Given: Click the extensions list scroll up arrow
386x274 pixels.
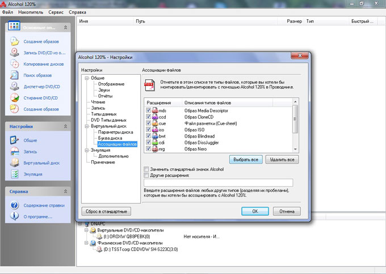Looking at the screenshot, I should pos(295,101).
